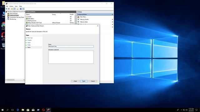Show hidden tray icons chevron
Image resolution: width=200 pixels, height=112 pixels.
point(182,110)
